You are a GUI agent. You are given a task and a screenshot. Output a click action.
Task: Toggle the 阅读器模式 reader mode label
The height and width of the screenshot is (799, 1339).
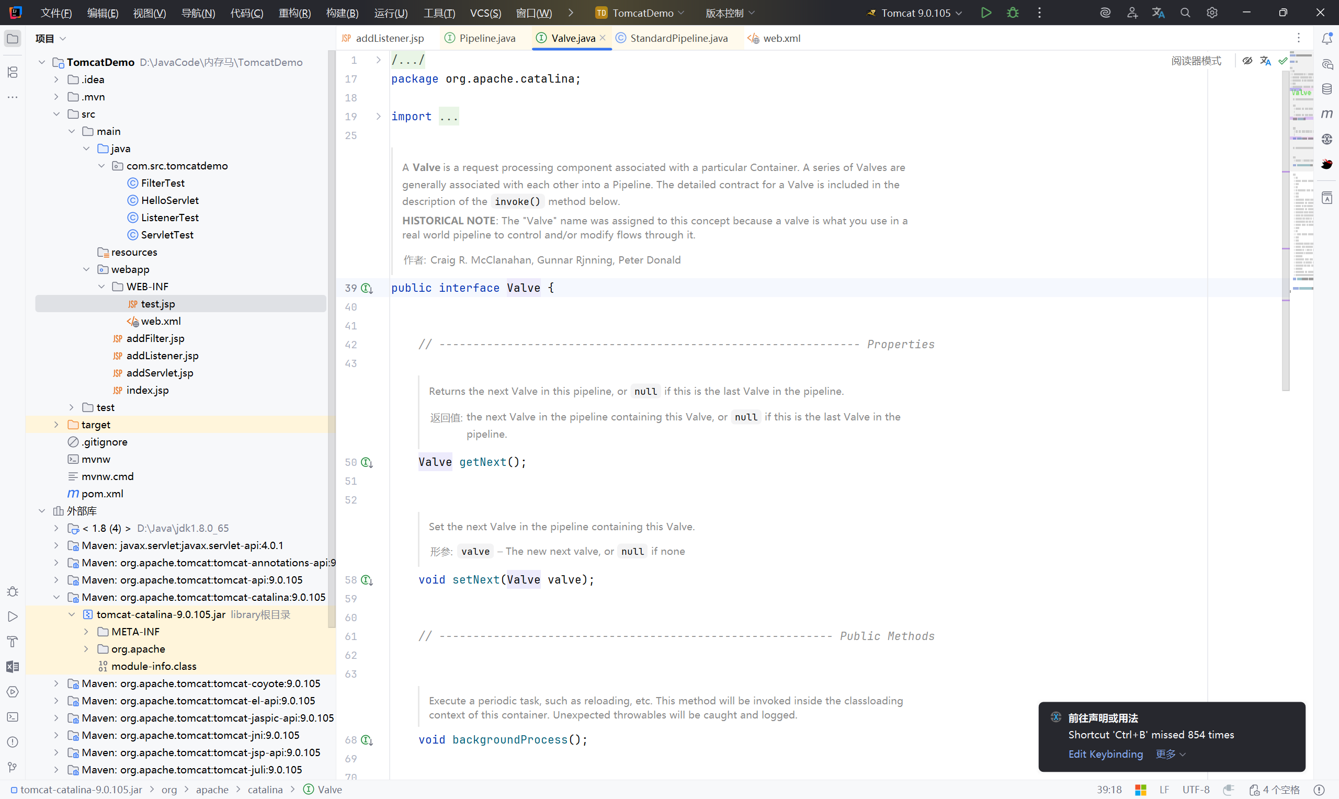pyautogui.click(x=1196, y=61)
